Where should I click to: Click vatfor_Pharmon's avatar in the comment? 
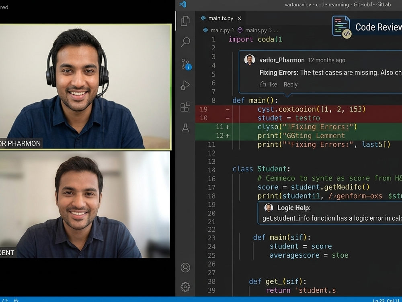[x=250, y=60]
